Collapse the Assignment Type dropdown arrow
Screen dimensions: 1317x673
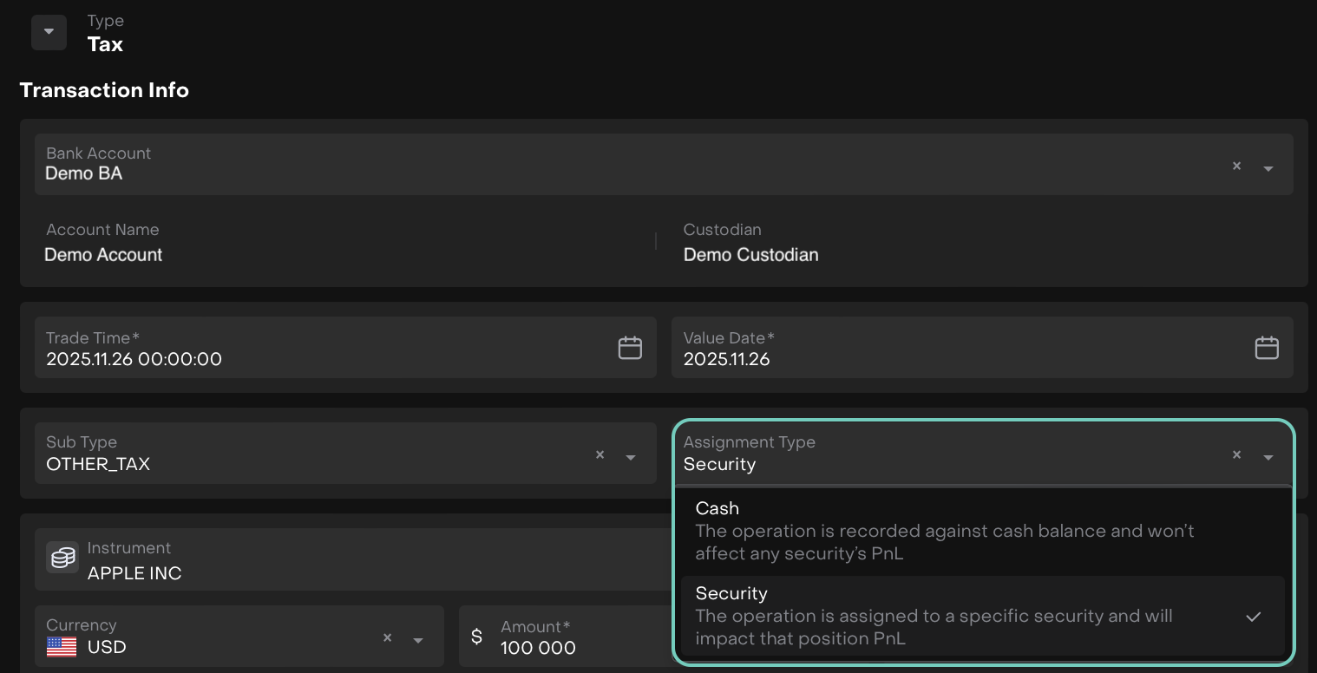[x=1268, y=457]
